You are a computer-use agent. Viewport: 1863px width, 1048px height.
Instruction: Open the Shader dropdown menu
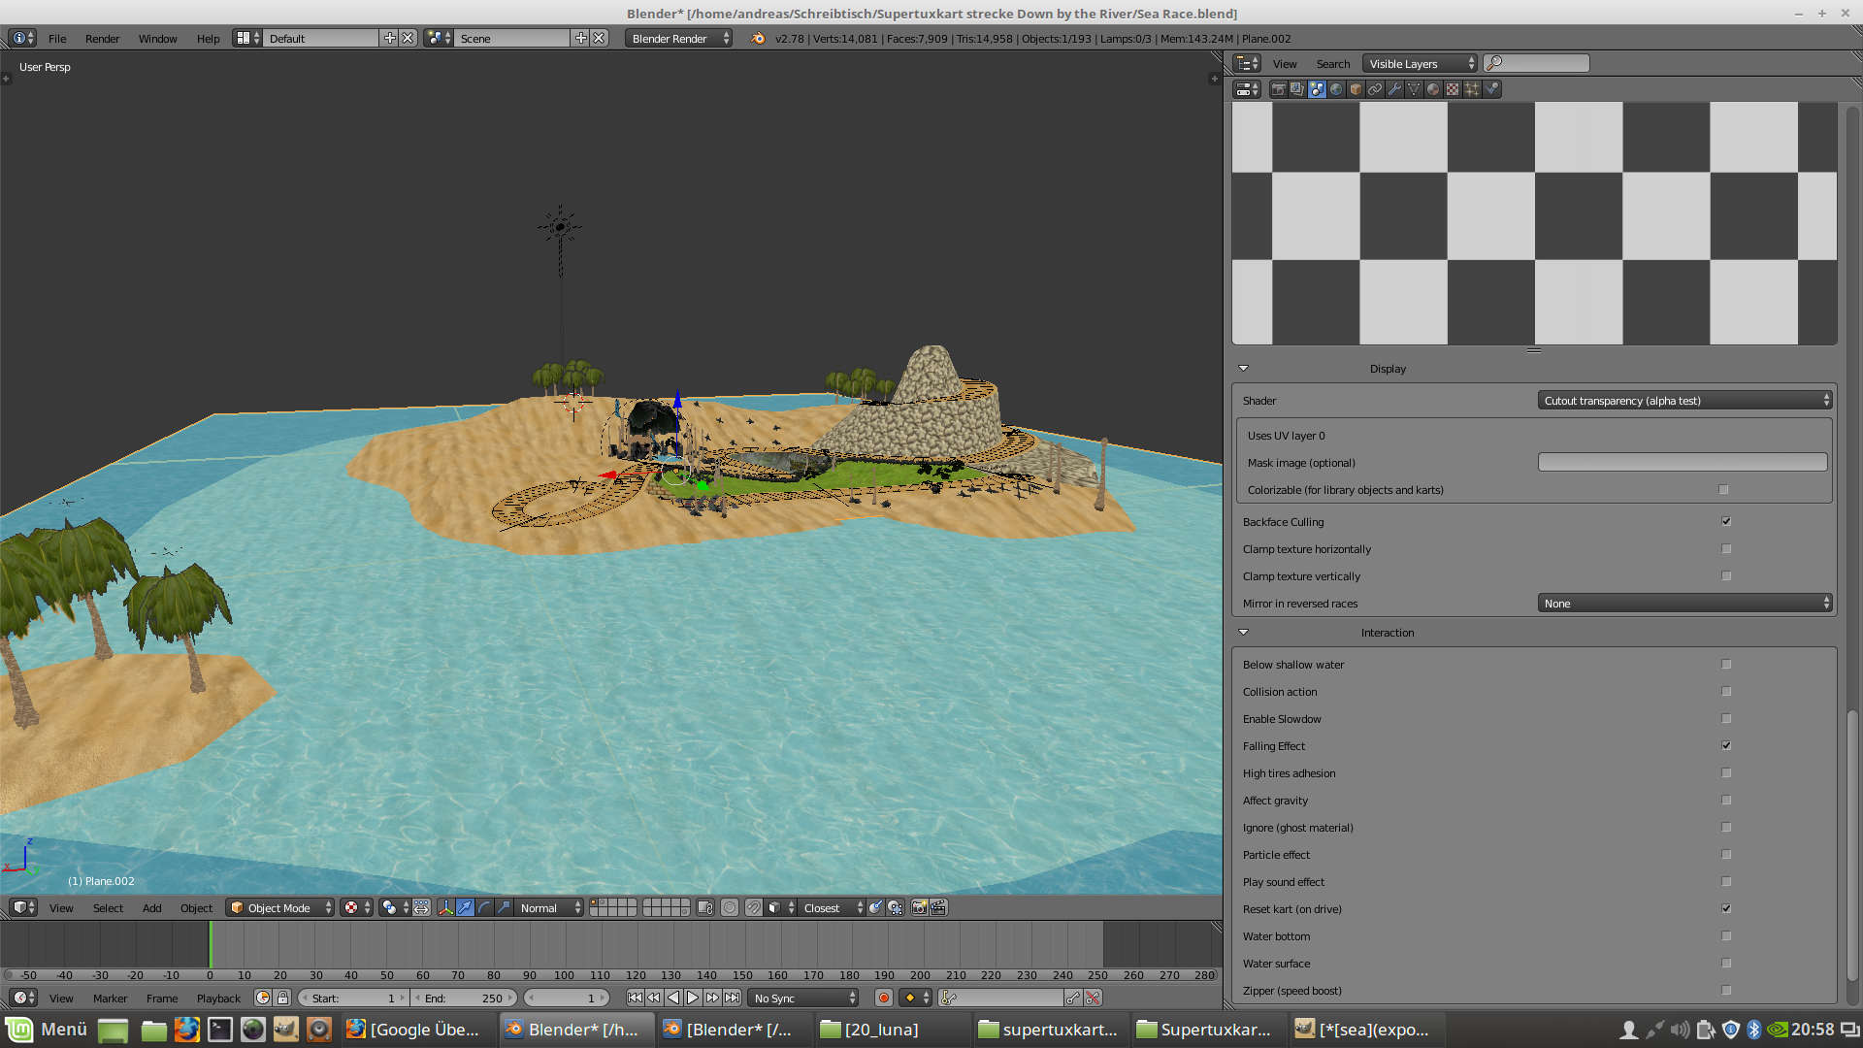point(1684,400)
